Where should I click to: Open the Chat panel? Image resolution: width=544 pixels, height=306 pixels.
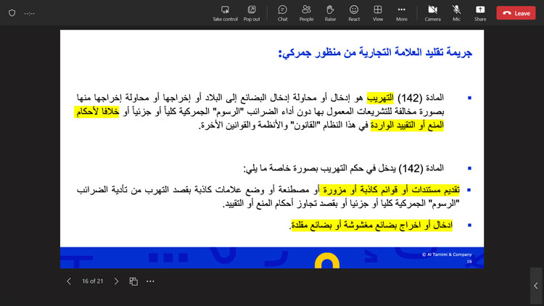282,12
